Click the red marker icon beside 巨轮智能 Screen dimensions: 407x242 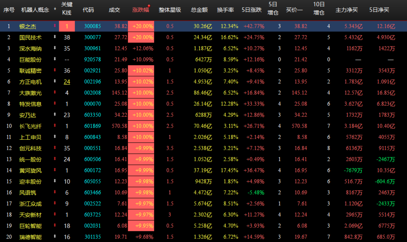tap(55, 226)
